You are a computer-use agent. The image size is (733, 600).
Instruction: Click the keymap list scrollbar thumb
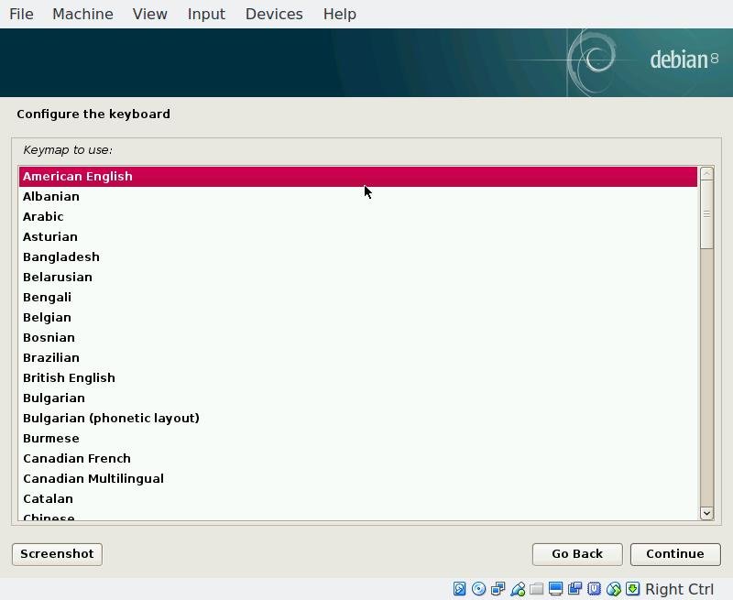(706, 215)
